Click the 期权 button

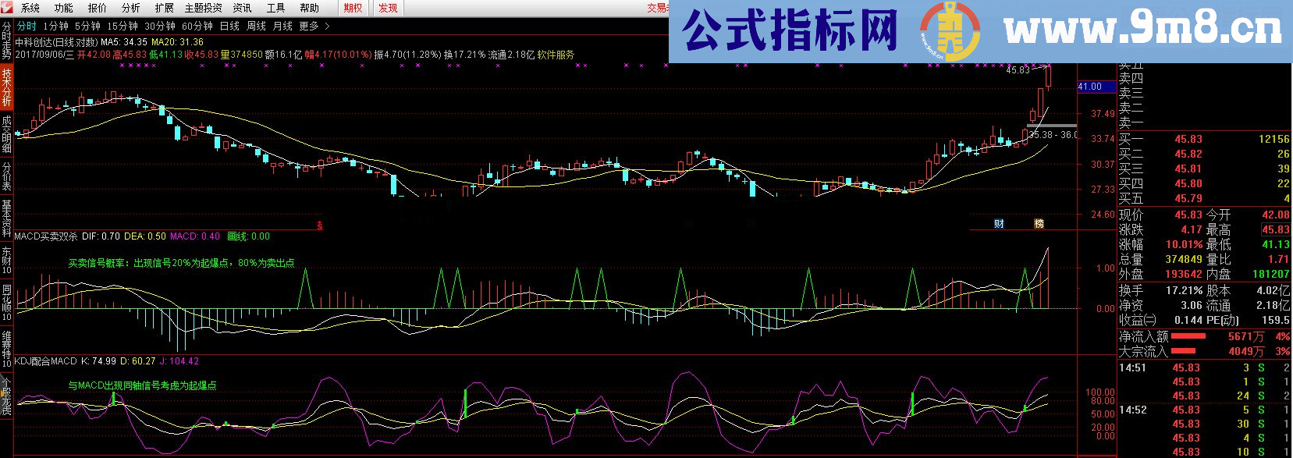353,8
